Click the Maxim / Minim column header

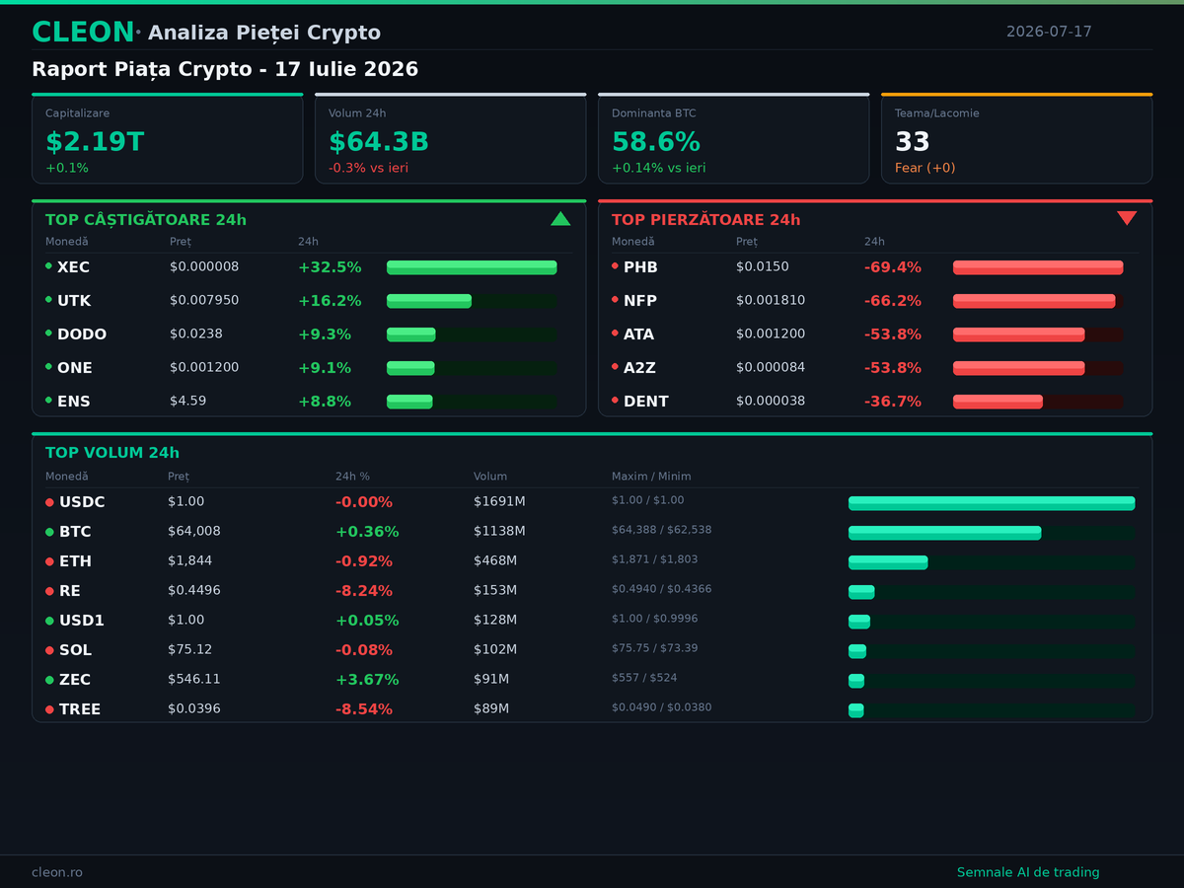click(651, 477)
